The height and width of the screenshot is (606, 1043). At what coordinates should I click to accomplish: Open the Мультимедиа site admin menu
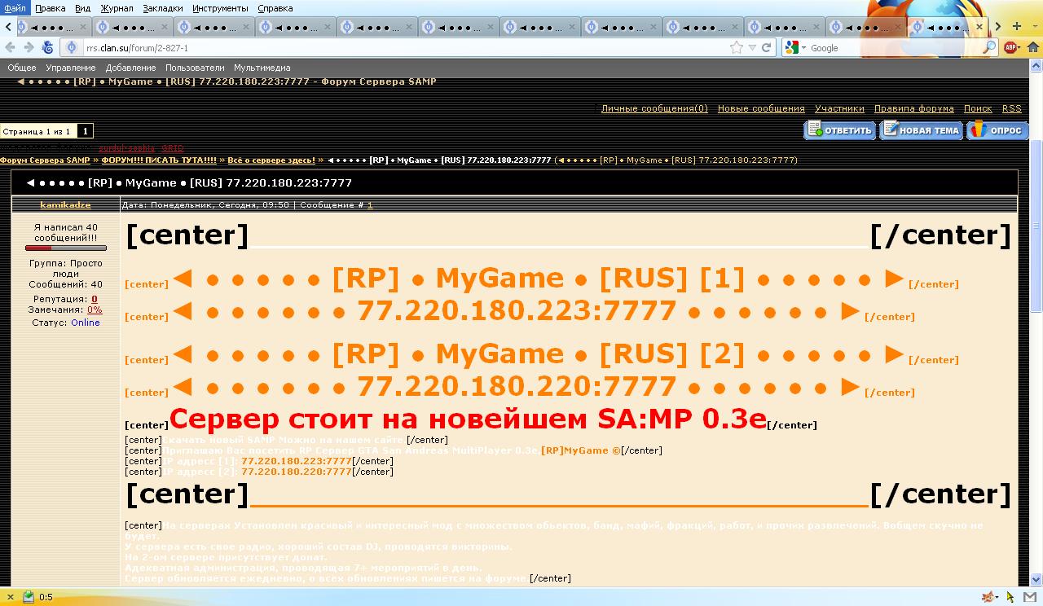click(262, 68)
